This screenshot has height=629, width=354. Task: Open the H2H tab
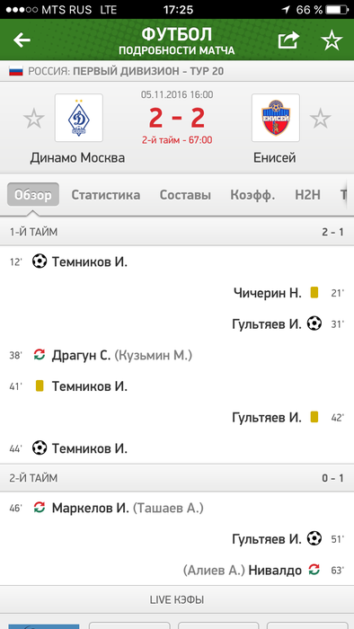tap(308, 195)
